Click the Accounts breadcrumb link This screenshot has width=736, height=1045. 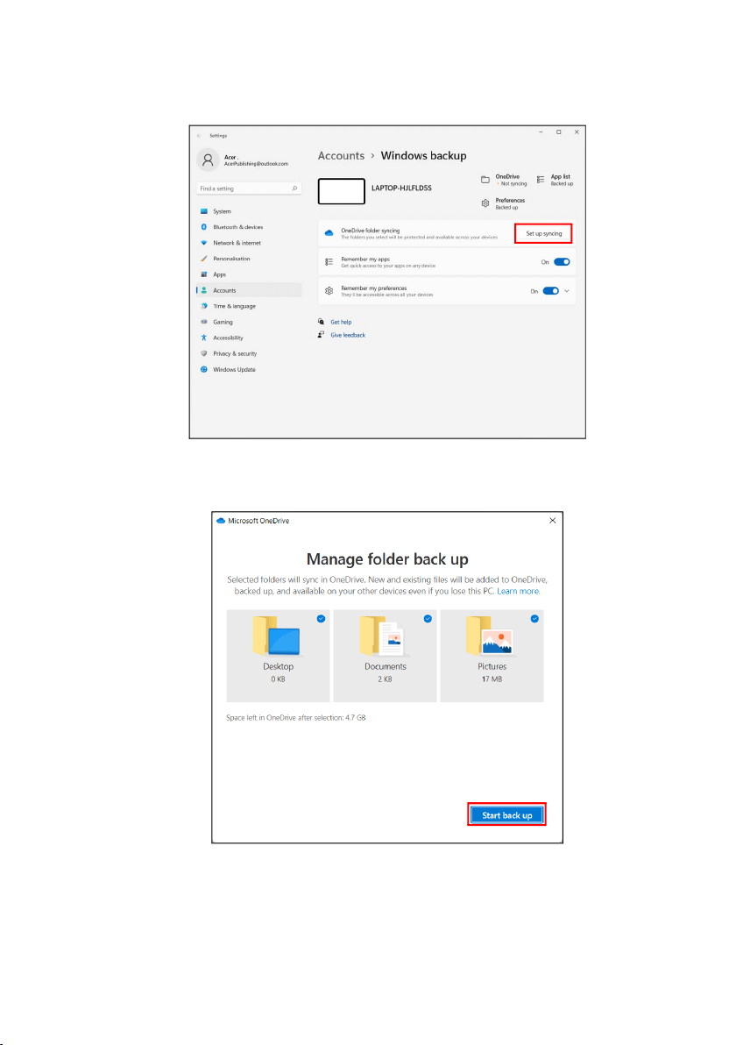341,155
